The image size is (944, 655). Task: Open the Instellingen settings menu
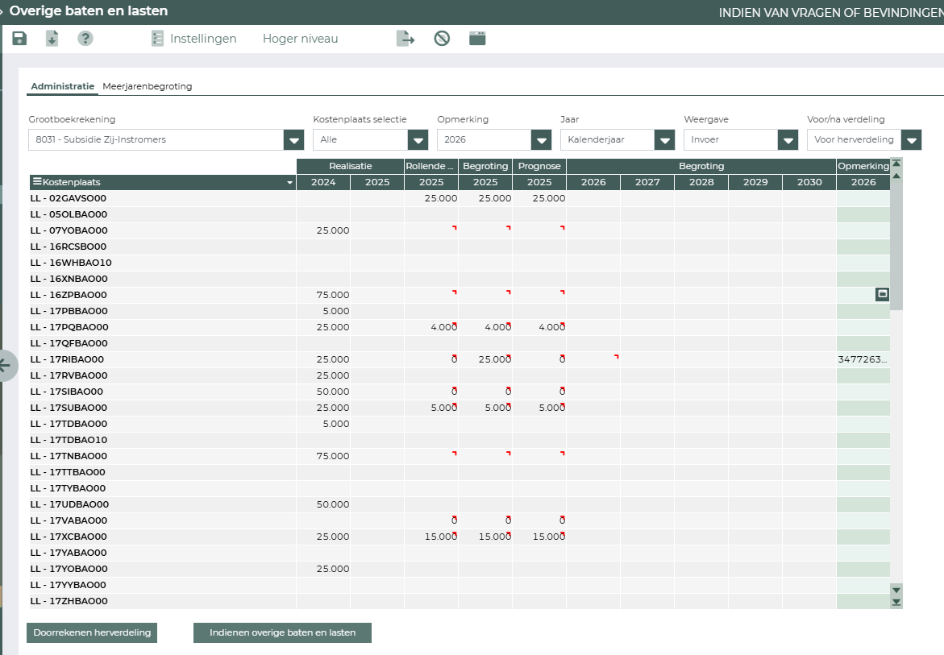coord(193,39)
